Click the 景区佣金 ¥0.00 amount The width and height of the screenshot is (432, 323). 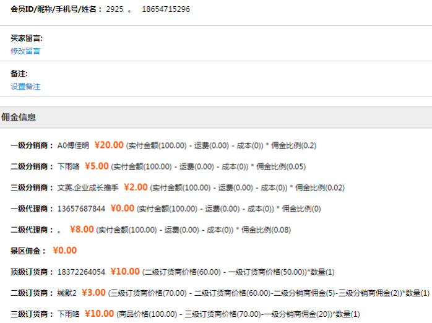64,251
